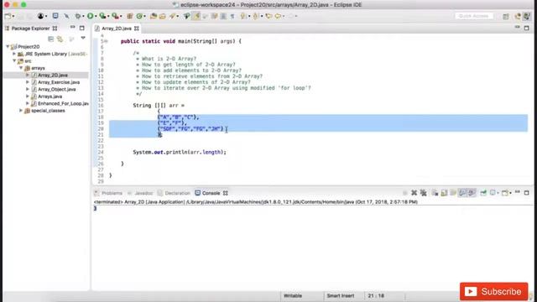Toggle Word Wrap in the Console

pos(453,193)
